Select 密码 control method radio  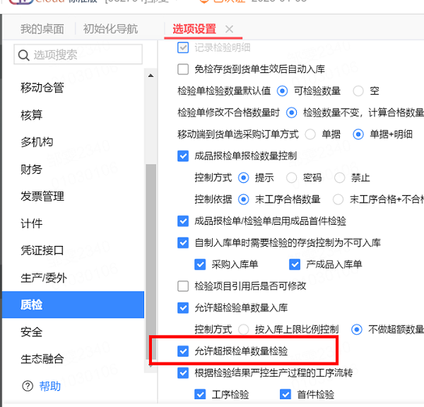(x=291, y=177)
